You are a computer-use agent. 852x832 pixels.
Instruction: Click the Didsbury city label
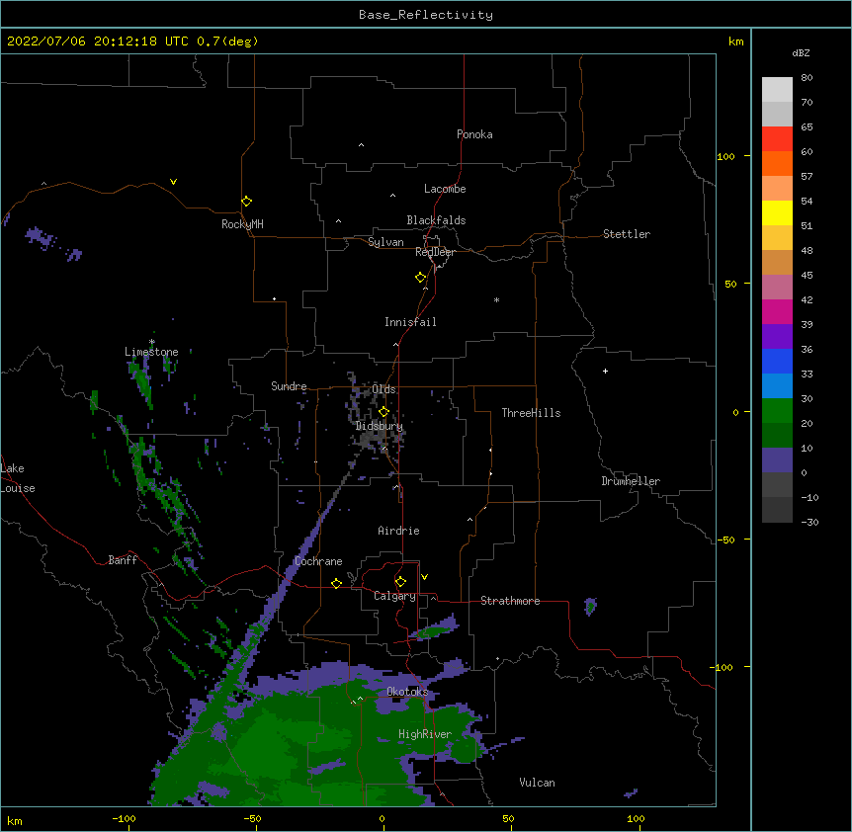pos(379,426)
